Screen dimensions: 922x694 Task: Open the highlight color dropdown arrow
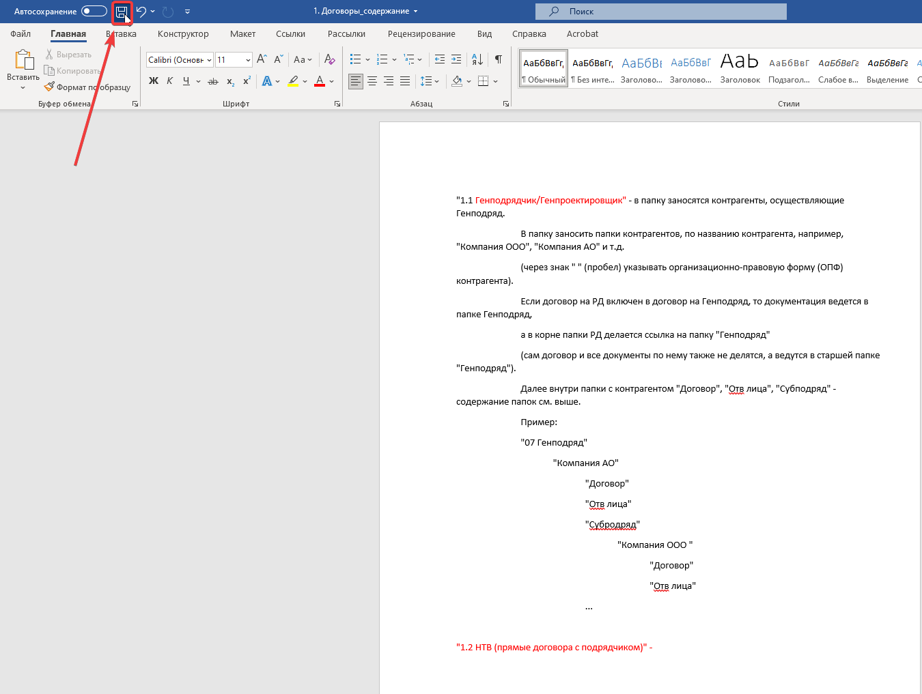point(305,81)
